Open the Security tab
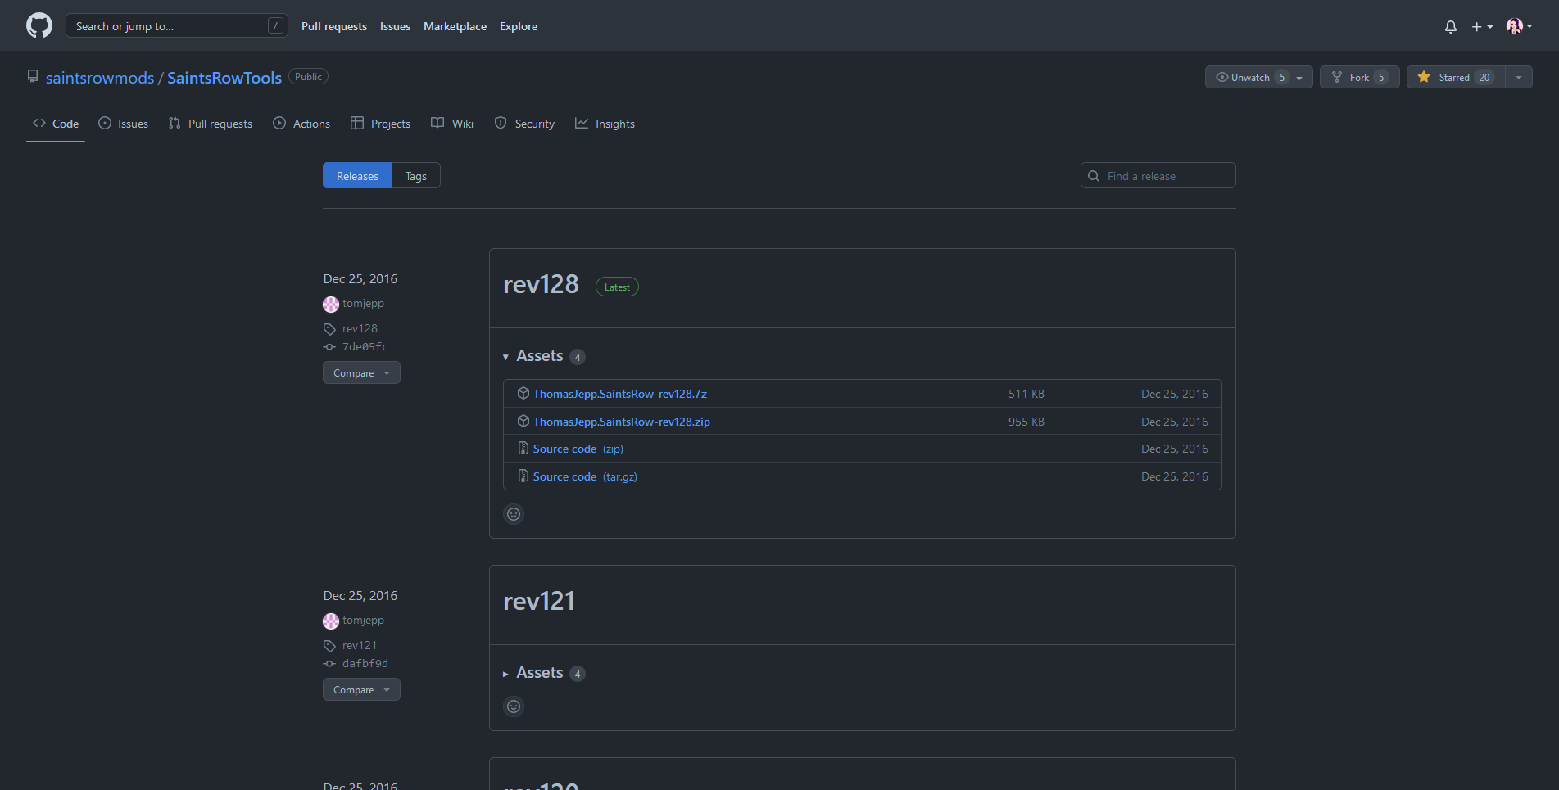 pos(525,124)
